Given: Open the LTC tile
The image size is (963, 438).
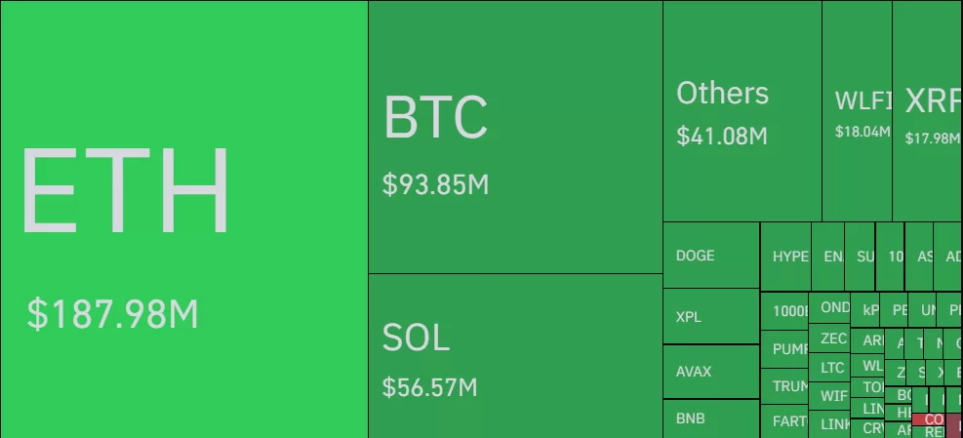Looking at the screenshot, I should pos(831,368).
